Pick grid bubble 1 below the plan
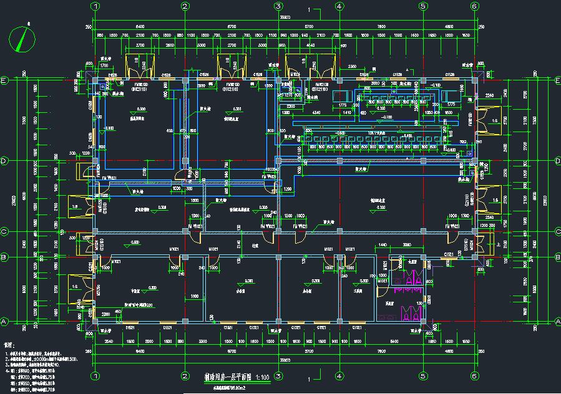Screen dimensions: 561x394 [95, 376]
